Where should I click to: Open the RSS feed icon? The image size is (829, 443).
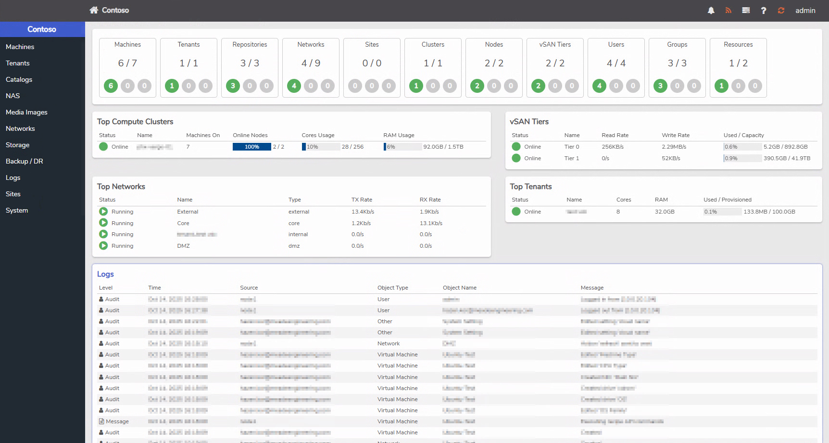click(x=728, y=11)
